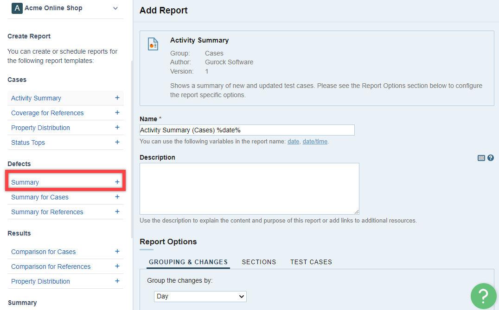The height and width of the screenshot is (310, 499).
Task: Expand the Acme Online Shop project chevron
Action: pyautogui.click(x=115, y=8)
